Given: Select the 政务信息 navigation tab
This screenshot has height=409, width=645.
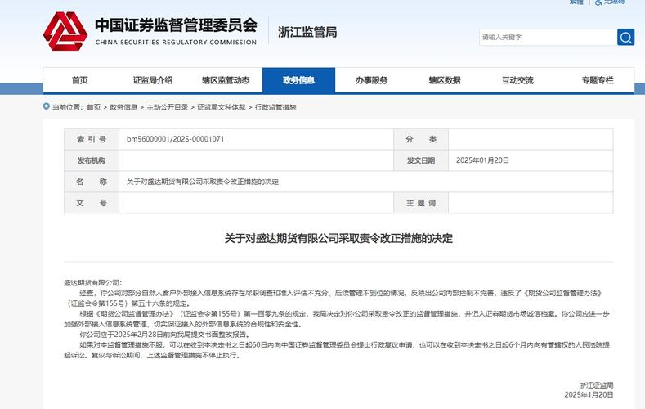Looking at the screenshot, I should click(x=298, y=80).
